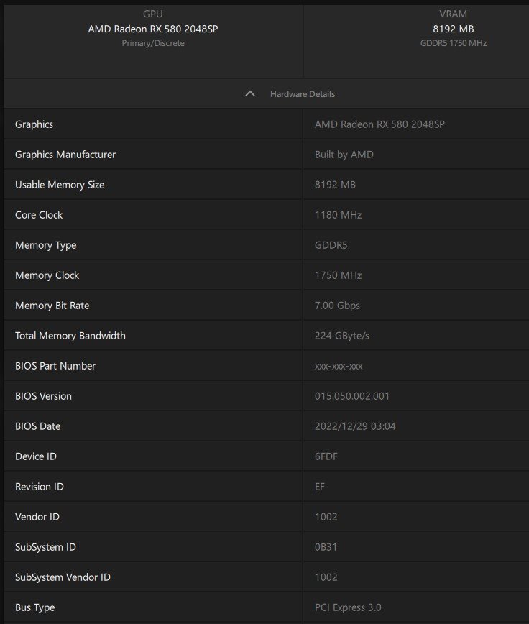The height and width of the screenshot is (624, 529).
Task: Click the 2022/12/29 03:04 value
Action: [x=355, y=426]
